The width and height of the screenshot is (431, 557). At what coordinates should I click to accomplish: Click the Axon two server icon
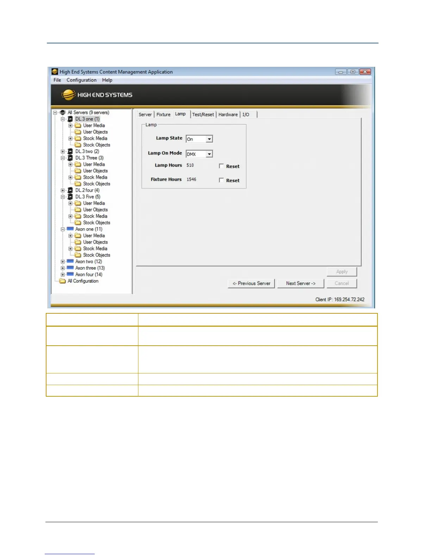point(70,261)
